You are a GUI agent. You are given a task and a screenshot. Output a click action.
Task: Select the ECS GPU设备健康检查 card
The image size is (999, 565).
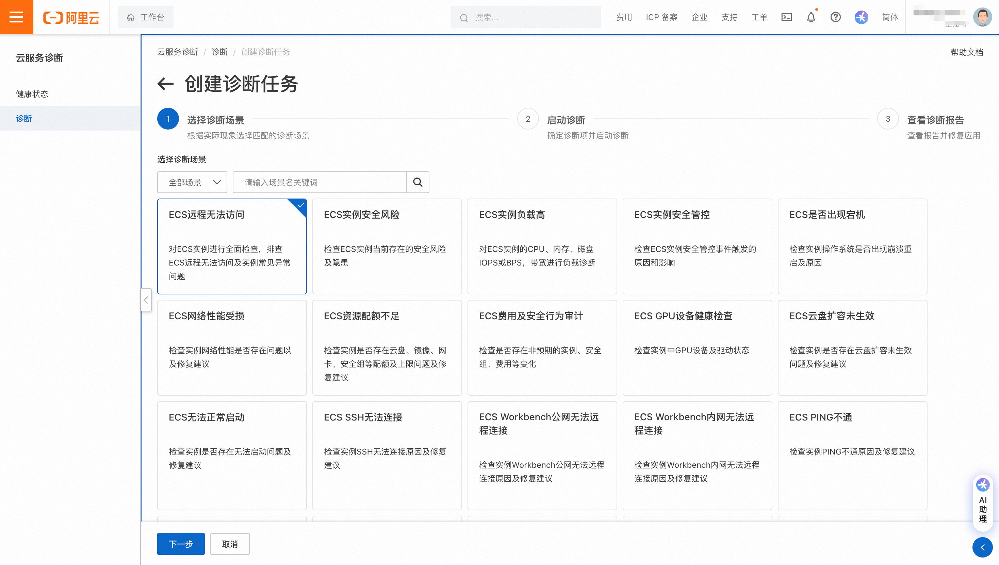pyautogui.click(x=698, y=348)
